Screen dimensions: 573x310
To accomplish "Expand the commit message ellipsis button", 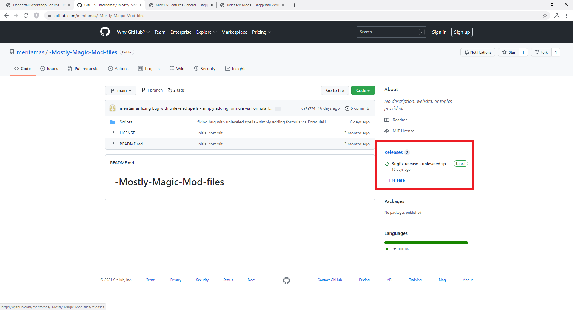I will point(278,108).
